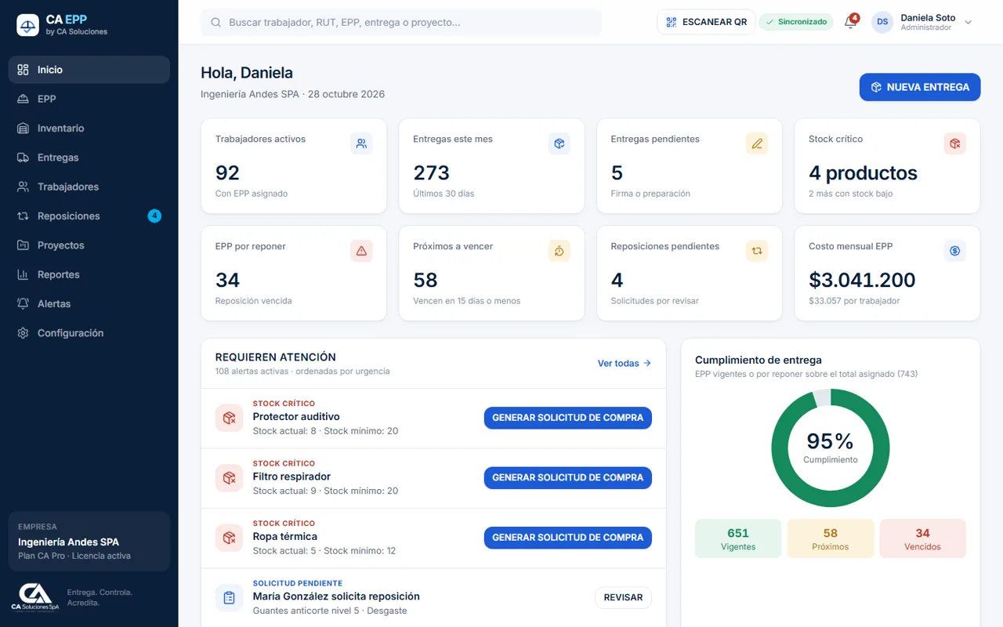The image size is (1003, 627).
Task: Click the Entregas este mes box icon
Action: pyautogui.click(x=559, y=143)
